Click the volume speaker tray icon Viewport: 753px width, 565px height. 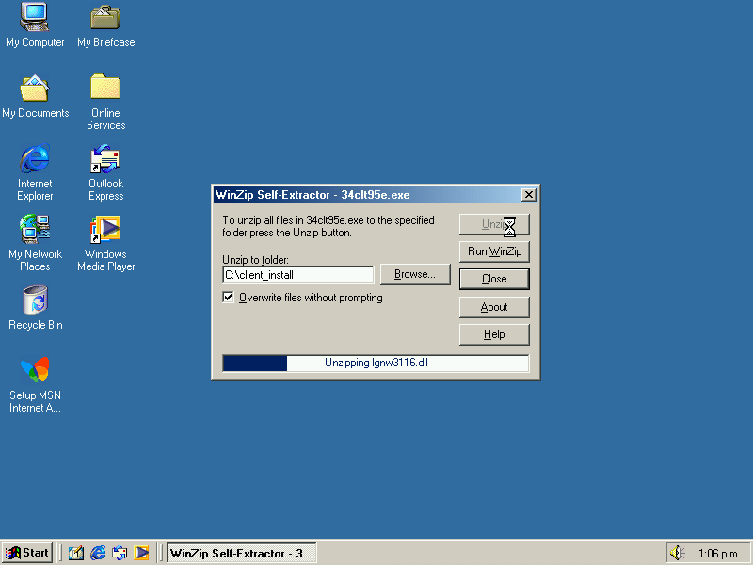point(677,553)
